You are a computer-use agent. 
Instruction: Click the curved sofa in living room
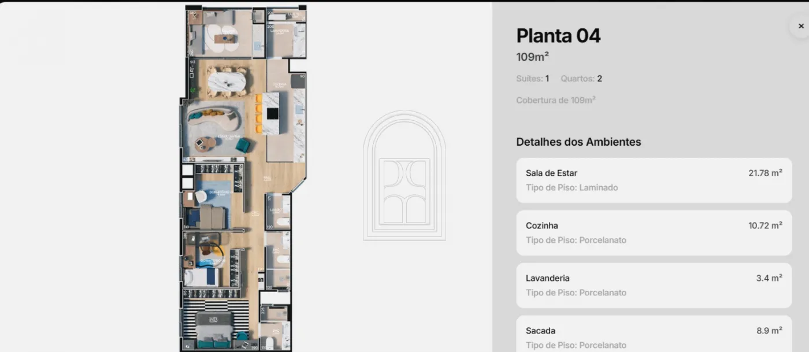(214, 117)
